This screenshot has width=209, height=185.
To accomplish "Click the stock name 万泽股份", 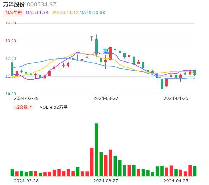I will click(14, 5).
